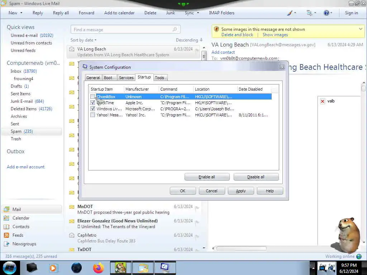The image size is (367, 275).
Task: Uncheck the Windows Live startup item checkbox
Action: [93, 109]
